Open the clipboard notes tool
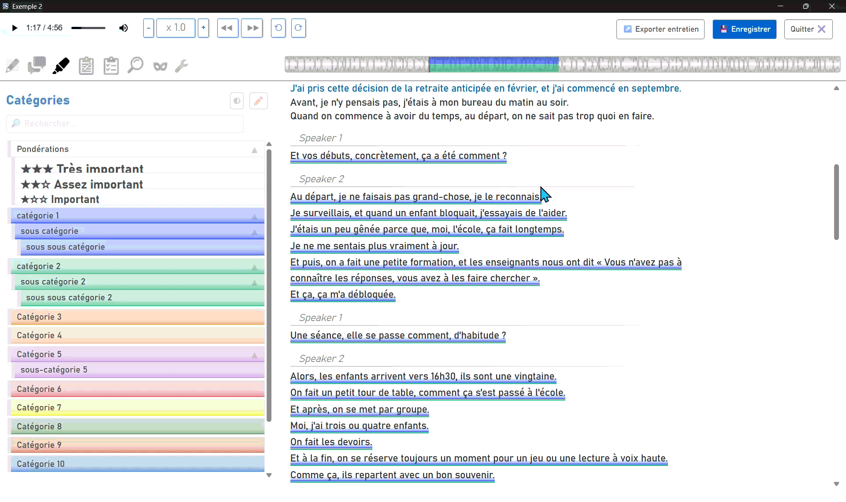 pos(86,66)
